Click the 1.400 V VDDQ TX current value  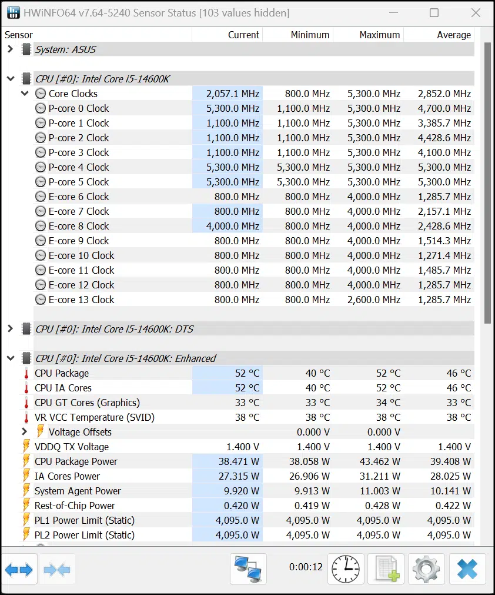(x=243, y=447)
